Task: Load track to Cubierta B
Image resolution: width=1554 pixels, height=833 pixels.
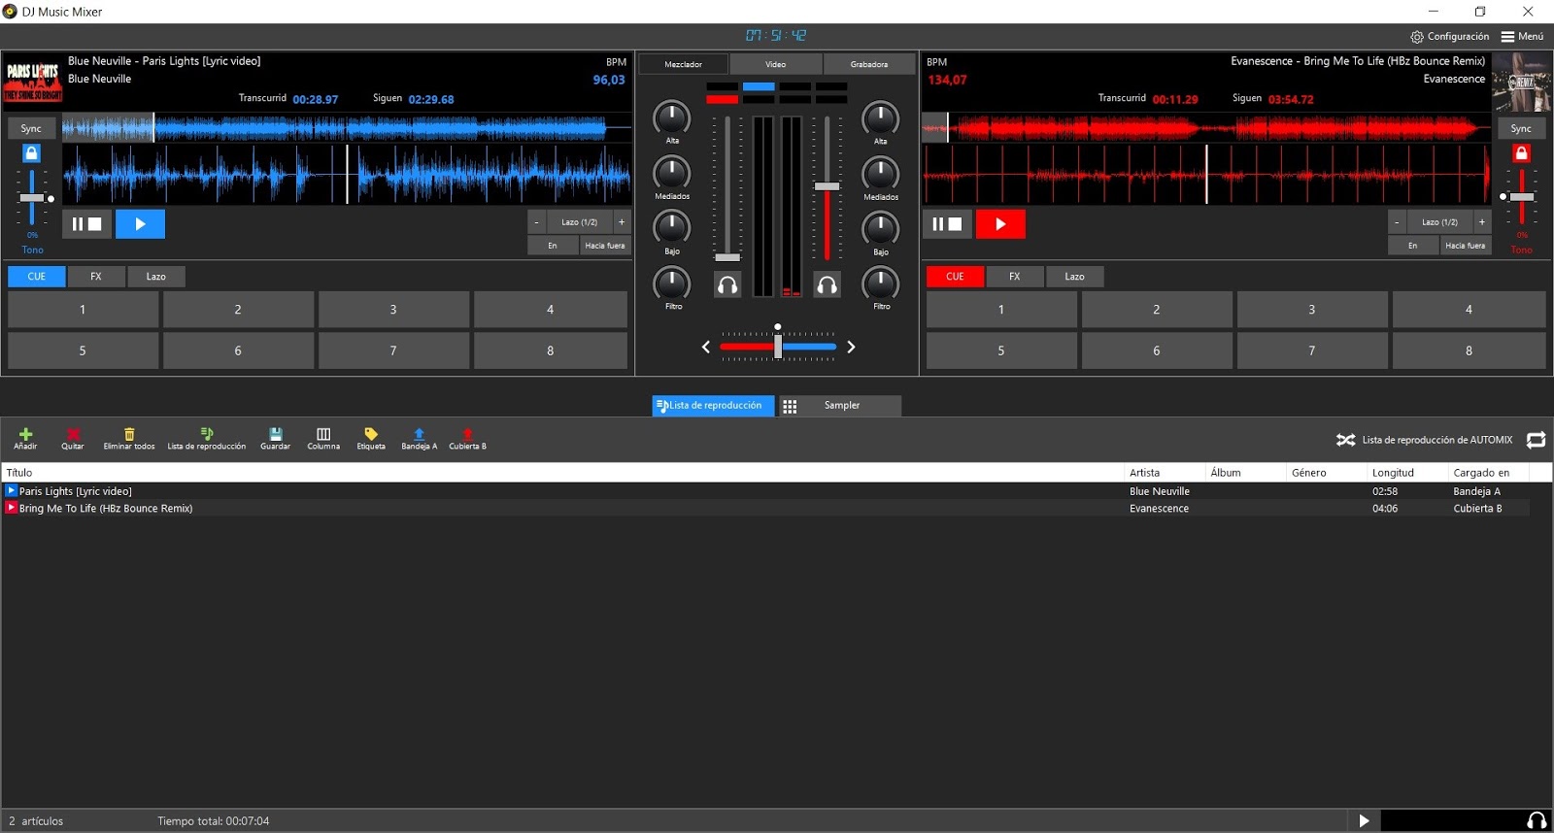Action: 467,439
